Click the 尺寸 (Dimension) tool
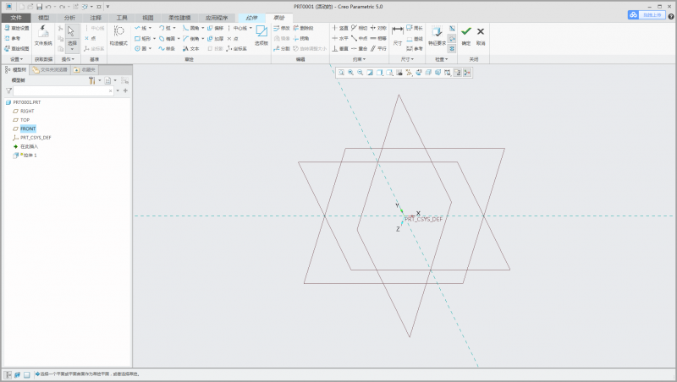Image resolution: width=677 pixels, height=382 pixels. point(398,35)
